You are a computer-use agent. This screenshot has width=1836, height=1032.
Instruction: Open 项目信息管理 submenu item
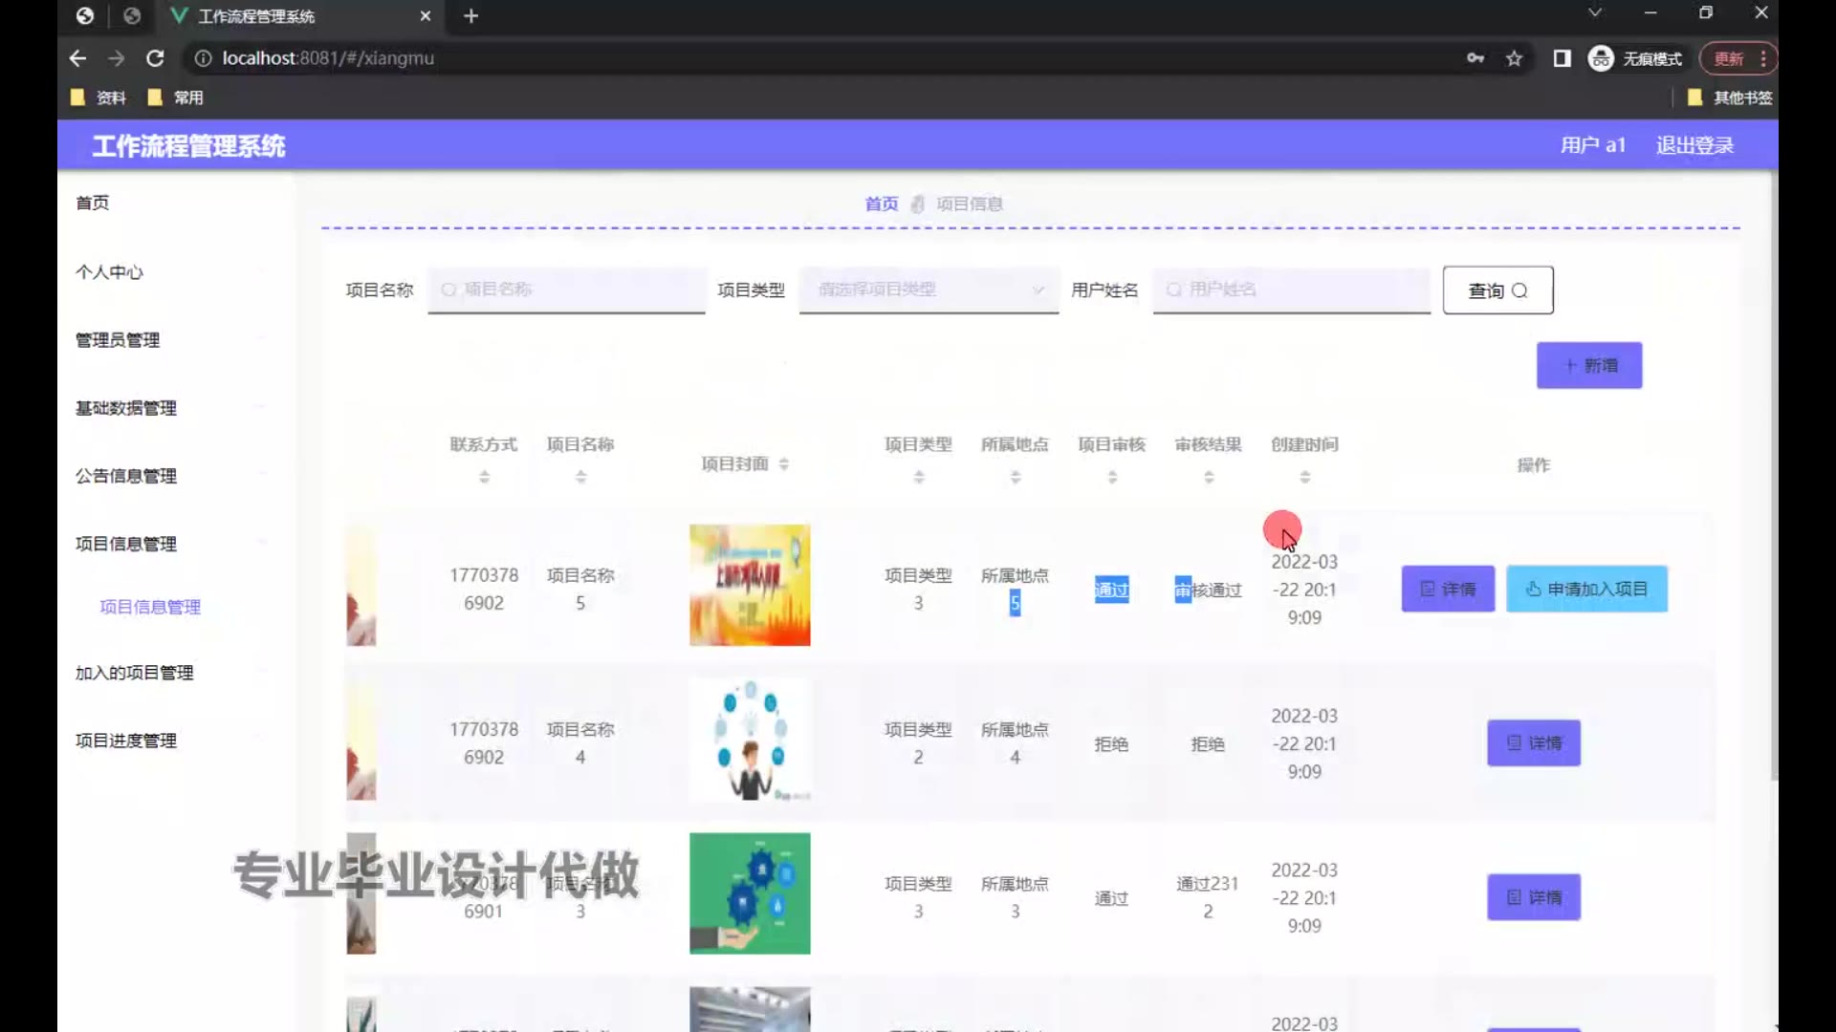[x=150, y=607]
